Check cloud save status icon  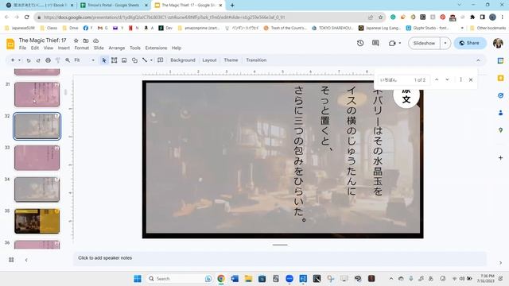click(x=95, y=41)
